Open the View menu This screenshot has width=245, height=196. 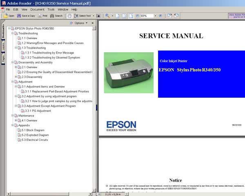pyautogui.click(x=24, y=9)
